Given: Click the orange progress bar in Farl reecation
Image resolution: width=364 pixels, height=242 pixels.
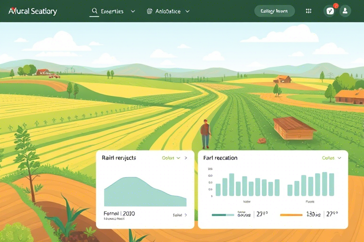Looking at the screenshot, I should [x=291, y=215].
